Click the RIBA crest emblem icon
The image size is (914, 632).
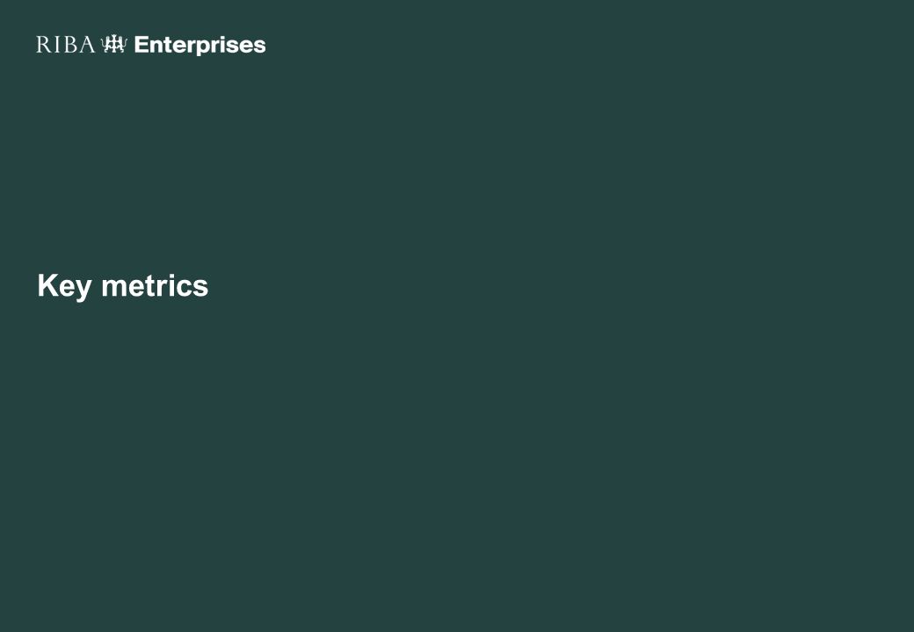[x=113, y=44]
